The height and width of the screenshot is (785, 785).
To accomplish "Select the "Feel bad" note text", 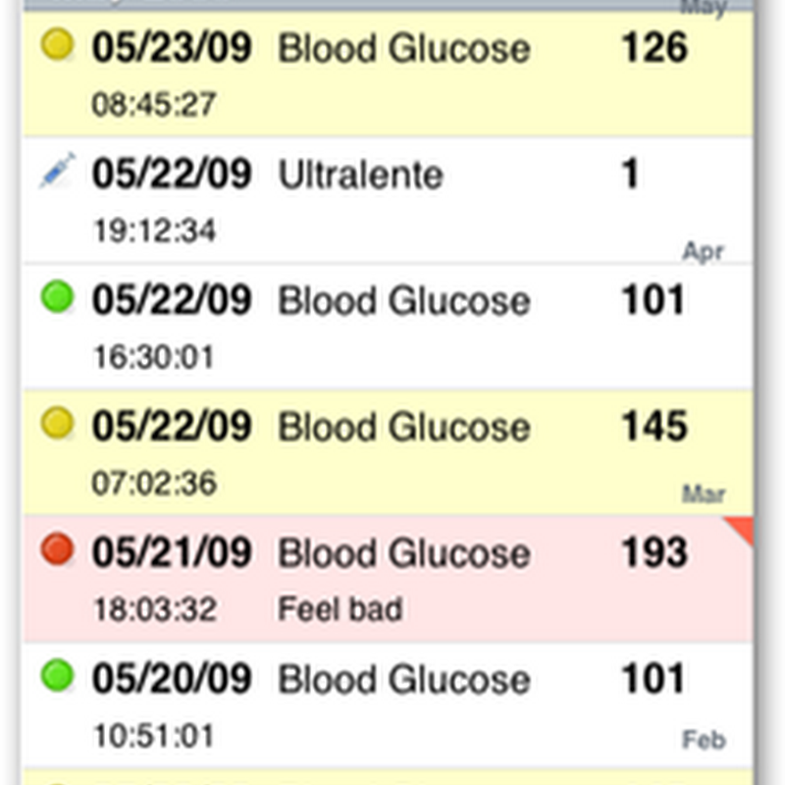I will click(x=340, y=608).
